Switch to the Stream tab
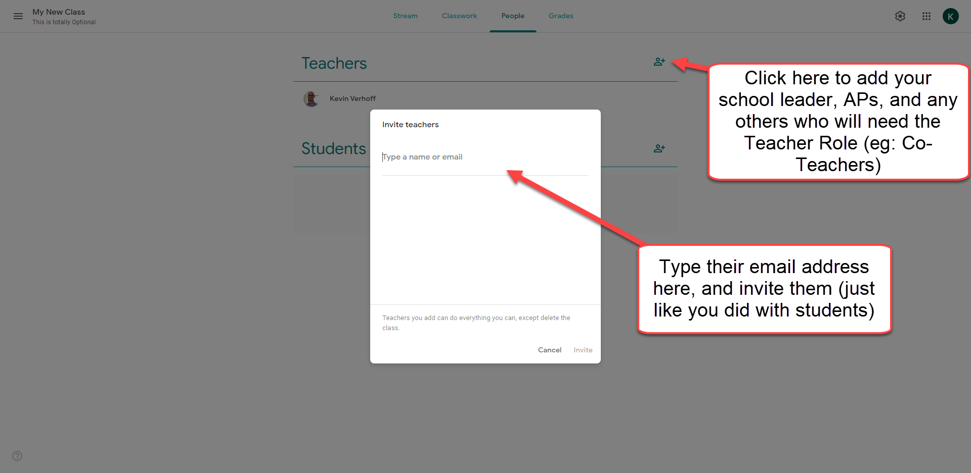Viewport: 971px width, 473px height. tap(405, 16)
